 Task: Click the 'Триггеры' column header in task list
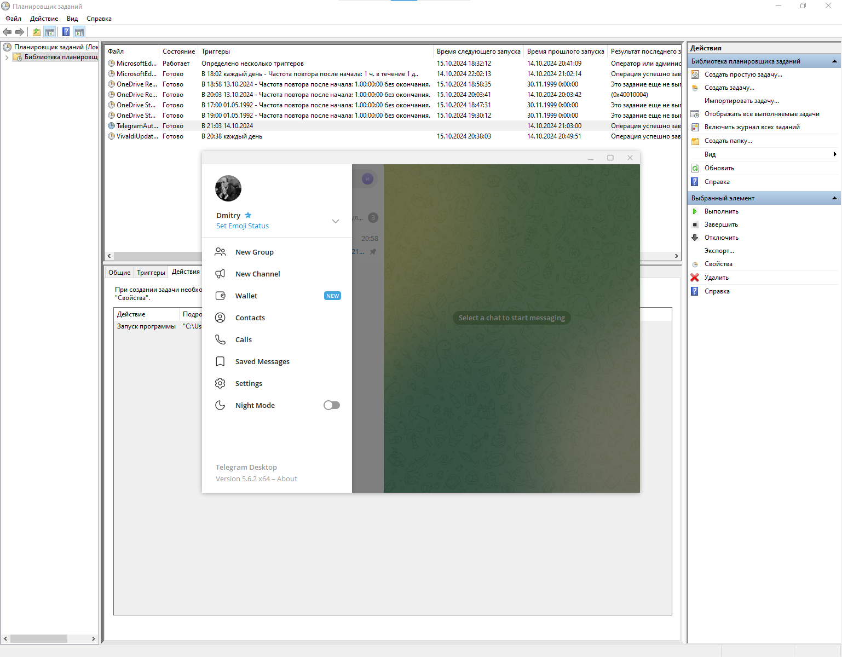click(316, 51)
